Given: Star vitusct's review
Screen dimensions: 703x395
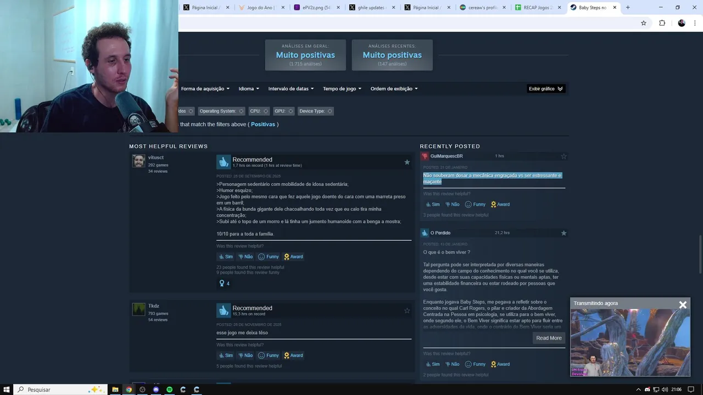Looking at the screenshot, I should click(407, 162).
